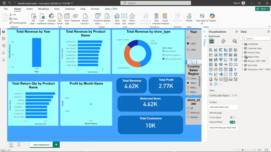
Task: Open the Optimize ribbon tab
Action: pyautogui.click(x=70, y=9)
